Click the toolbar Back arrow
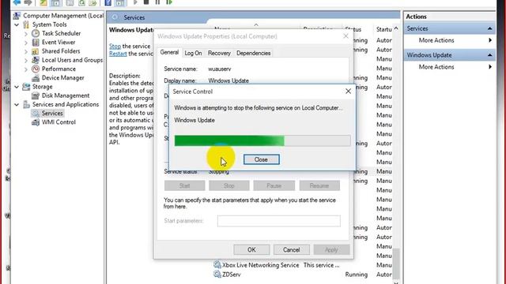 17,2
